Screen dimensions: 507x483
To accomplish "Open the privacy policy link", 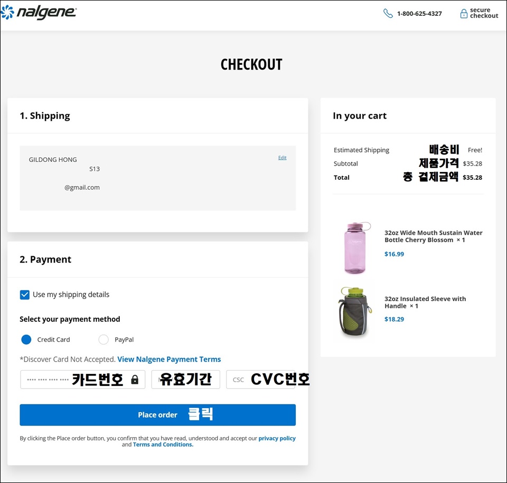I will pos(277,438).
